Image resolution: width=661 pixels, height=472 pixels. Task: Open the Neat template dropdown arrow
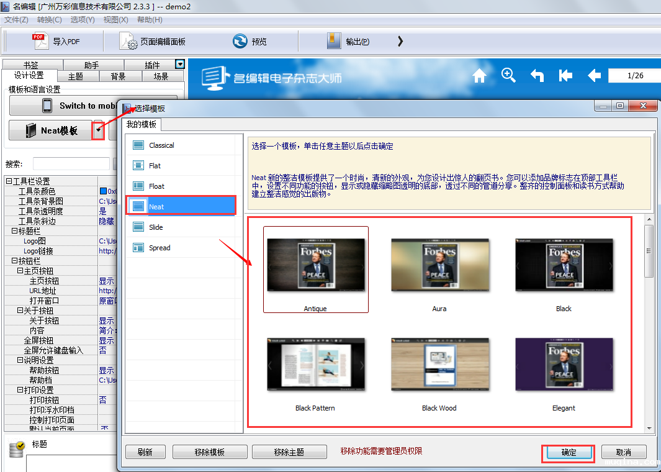[x=98, y=130]
